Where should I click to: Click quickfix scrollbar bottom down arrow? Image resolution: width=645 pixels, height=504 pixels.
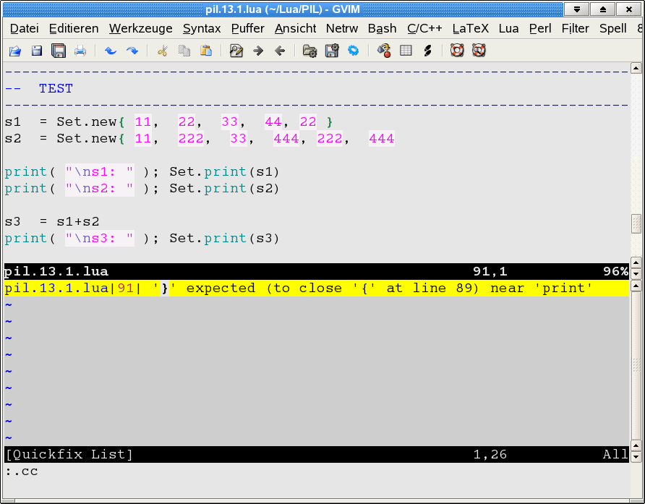point(636,456)
